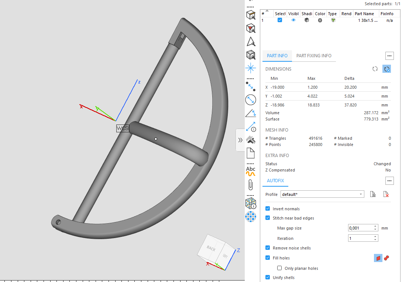This screenshot has width=402, height=282.
Task: Open the Profile default dropdown
Action: pos(322,194)
